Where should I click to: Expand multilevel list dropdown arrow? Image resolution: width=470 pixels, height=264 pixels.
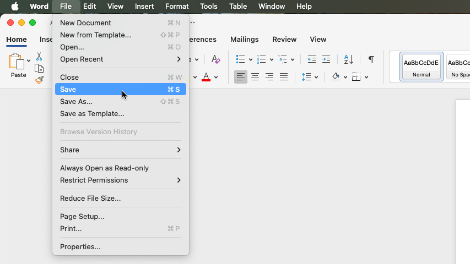coord(293,59)
